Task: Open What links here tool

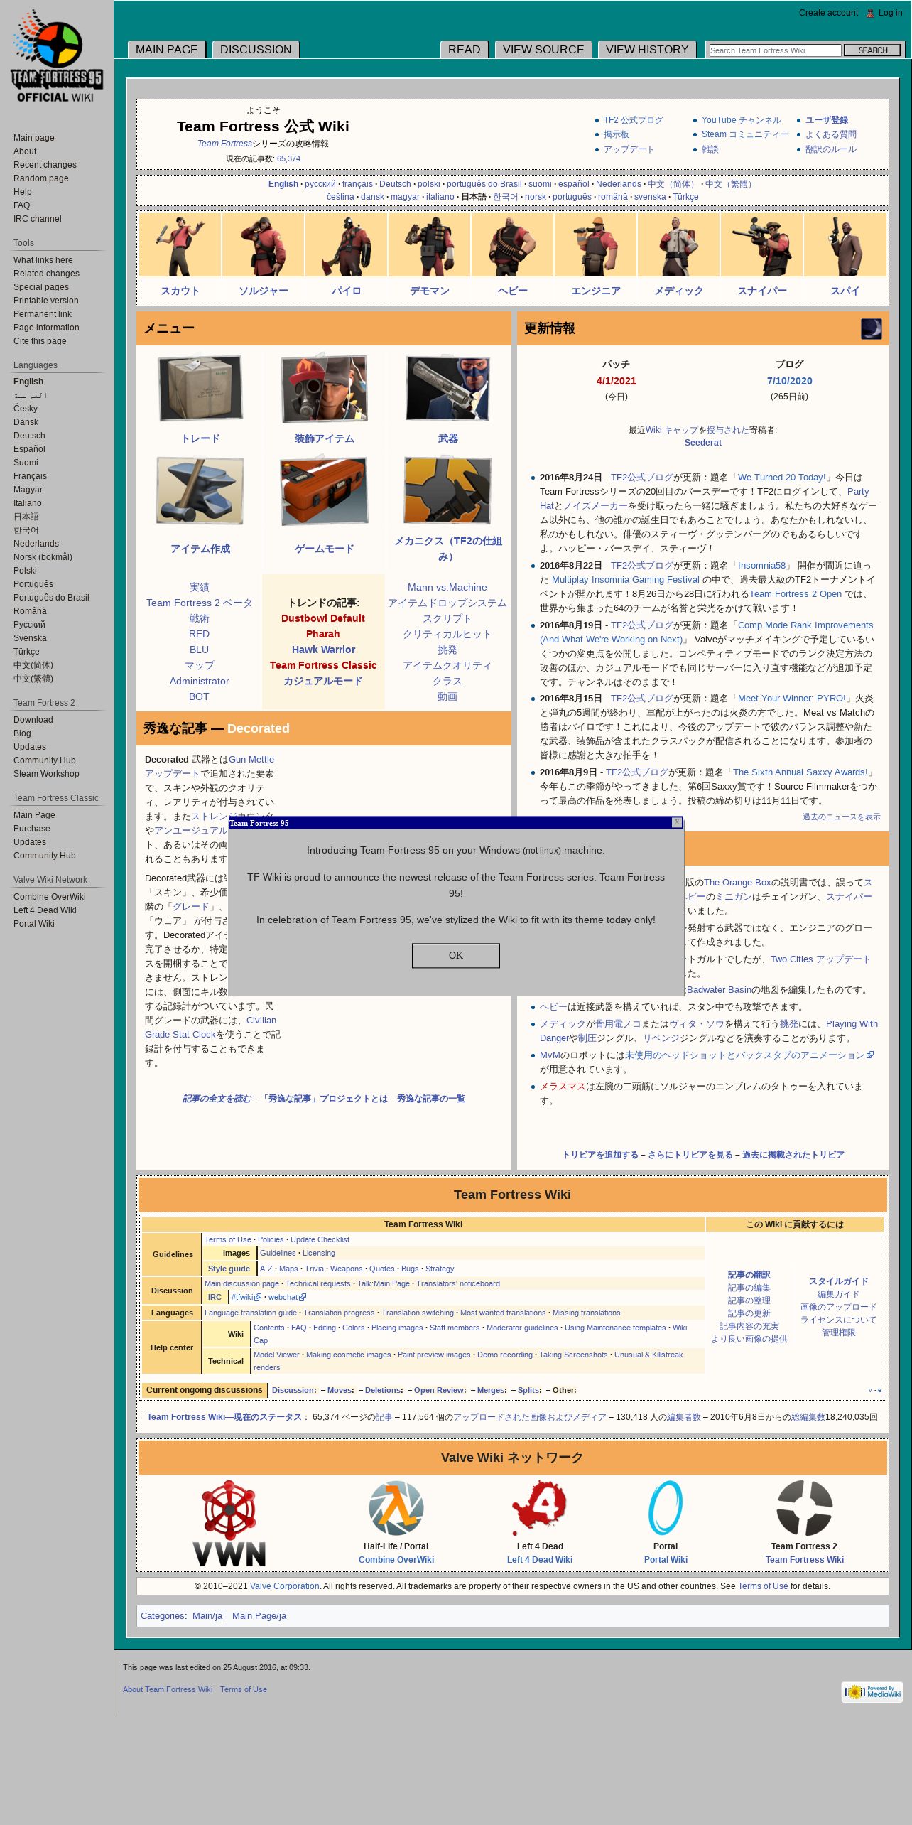Action: (x=43, y=260)
